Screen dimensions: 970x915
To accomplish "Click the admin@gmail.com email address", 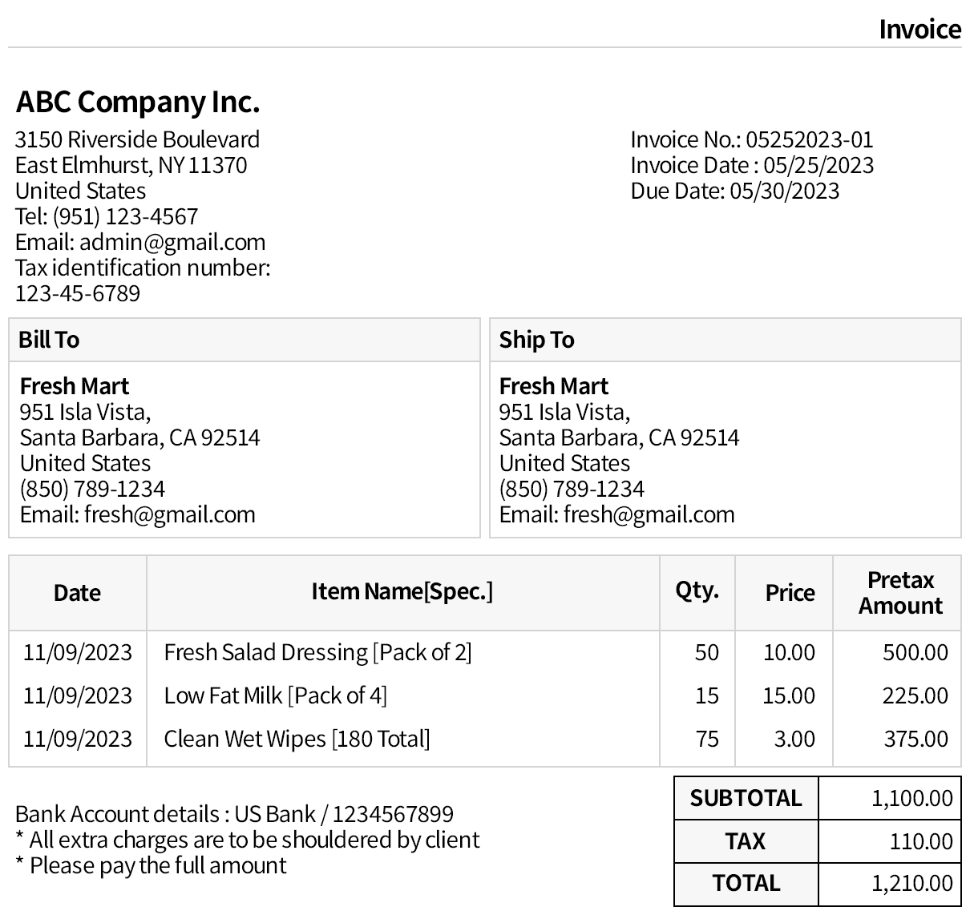I will (172, 242).
